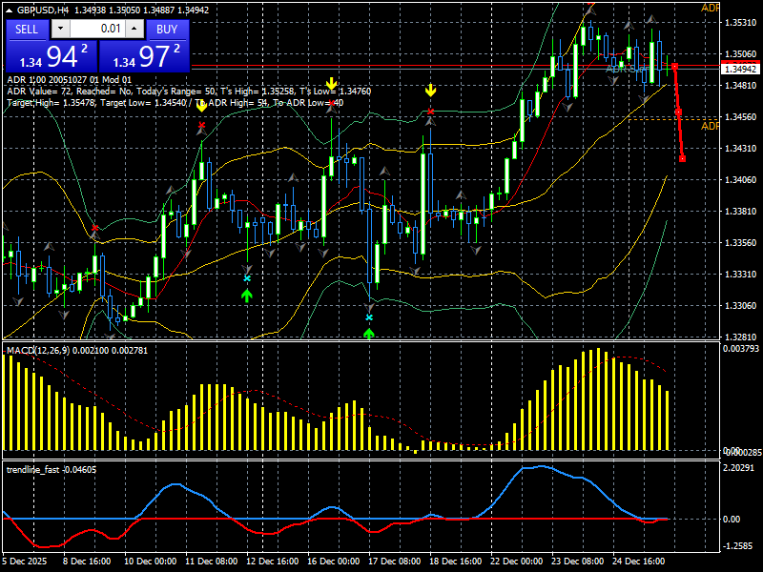
Task: Click the trendline_fast indicator label
Action: coord(33,469)
